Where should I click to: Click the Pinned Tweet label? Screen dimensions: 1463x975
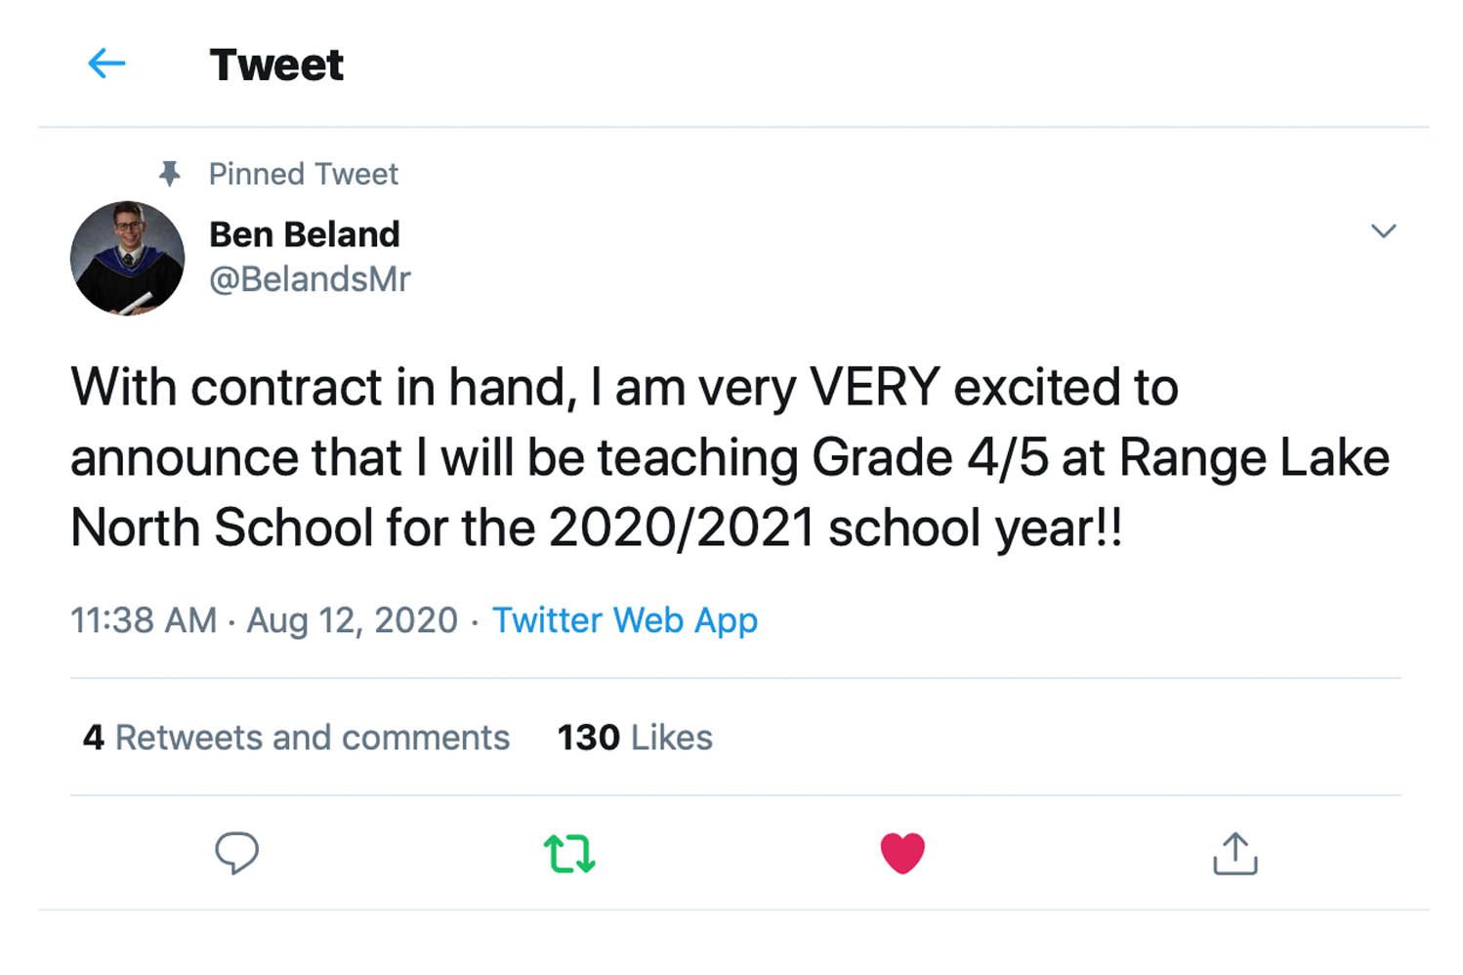tap(304, 174)
